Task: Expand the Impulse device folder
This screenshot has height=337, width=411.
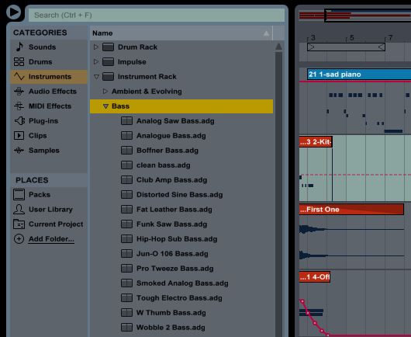Action: pos(96,61)
